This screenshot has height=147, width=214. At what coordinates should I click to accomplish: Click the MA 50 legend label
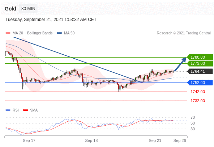69,33
